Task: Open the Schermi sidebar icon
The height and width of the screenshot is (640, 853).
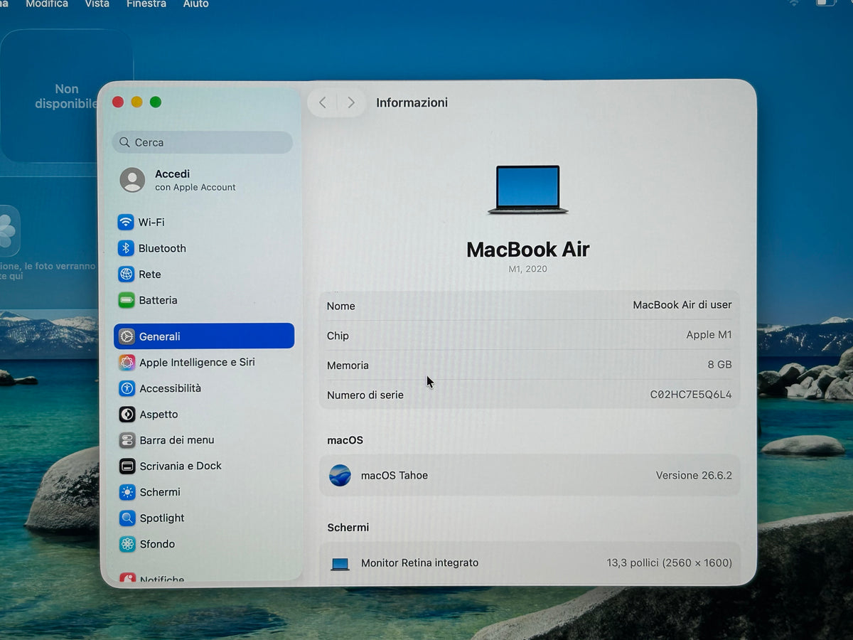Action: coord(127,492)
